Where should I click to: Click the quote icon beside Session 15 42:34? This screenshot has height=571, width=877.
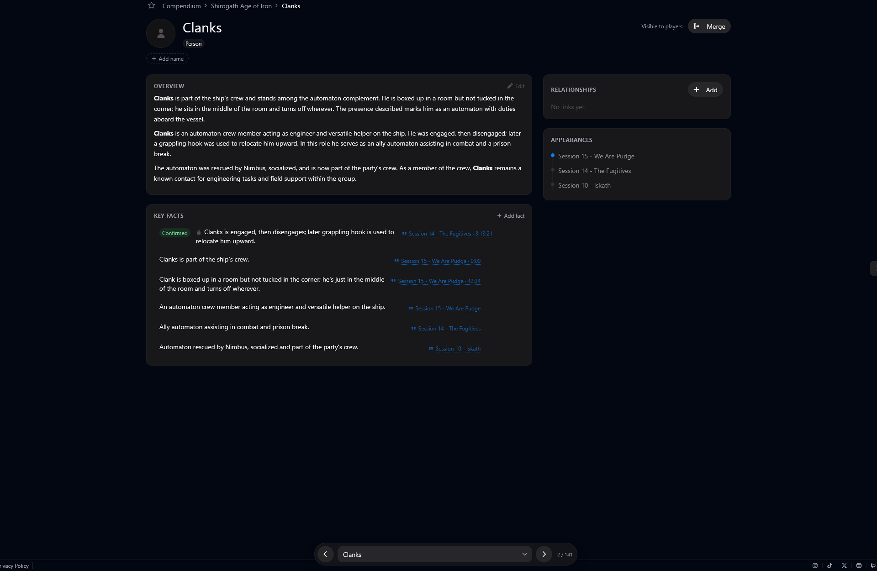(393, 281)
